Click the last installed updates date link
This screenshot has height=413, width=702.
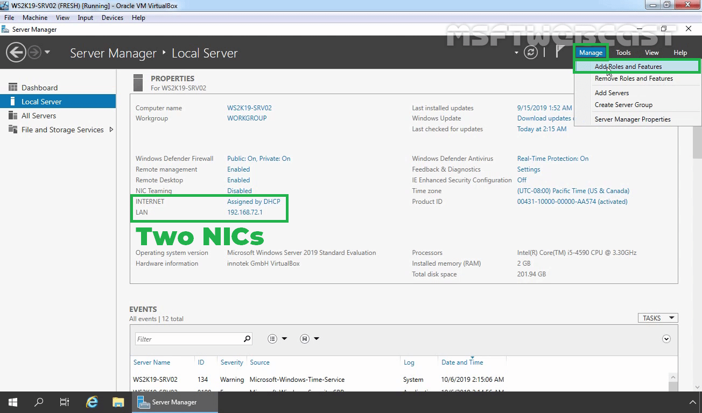[544, 108]
